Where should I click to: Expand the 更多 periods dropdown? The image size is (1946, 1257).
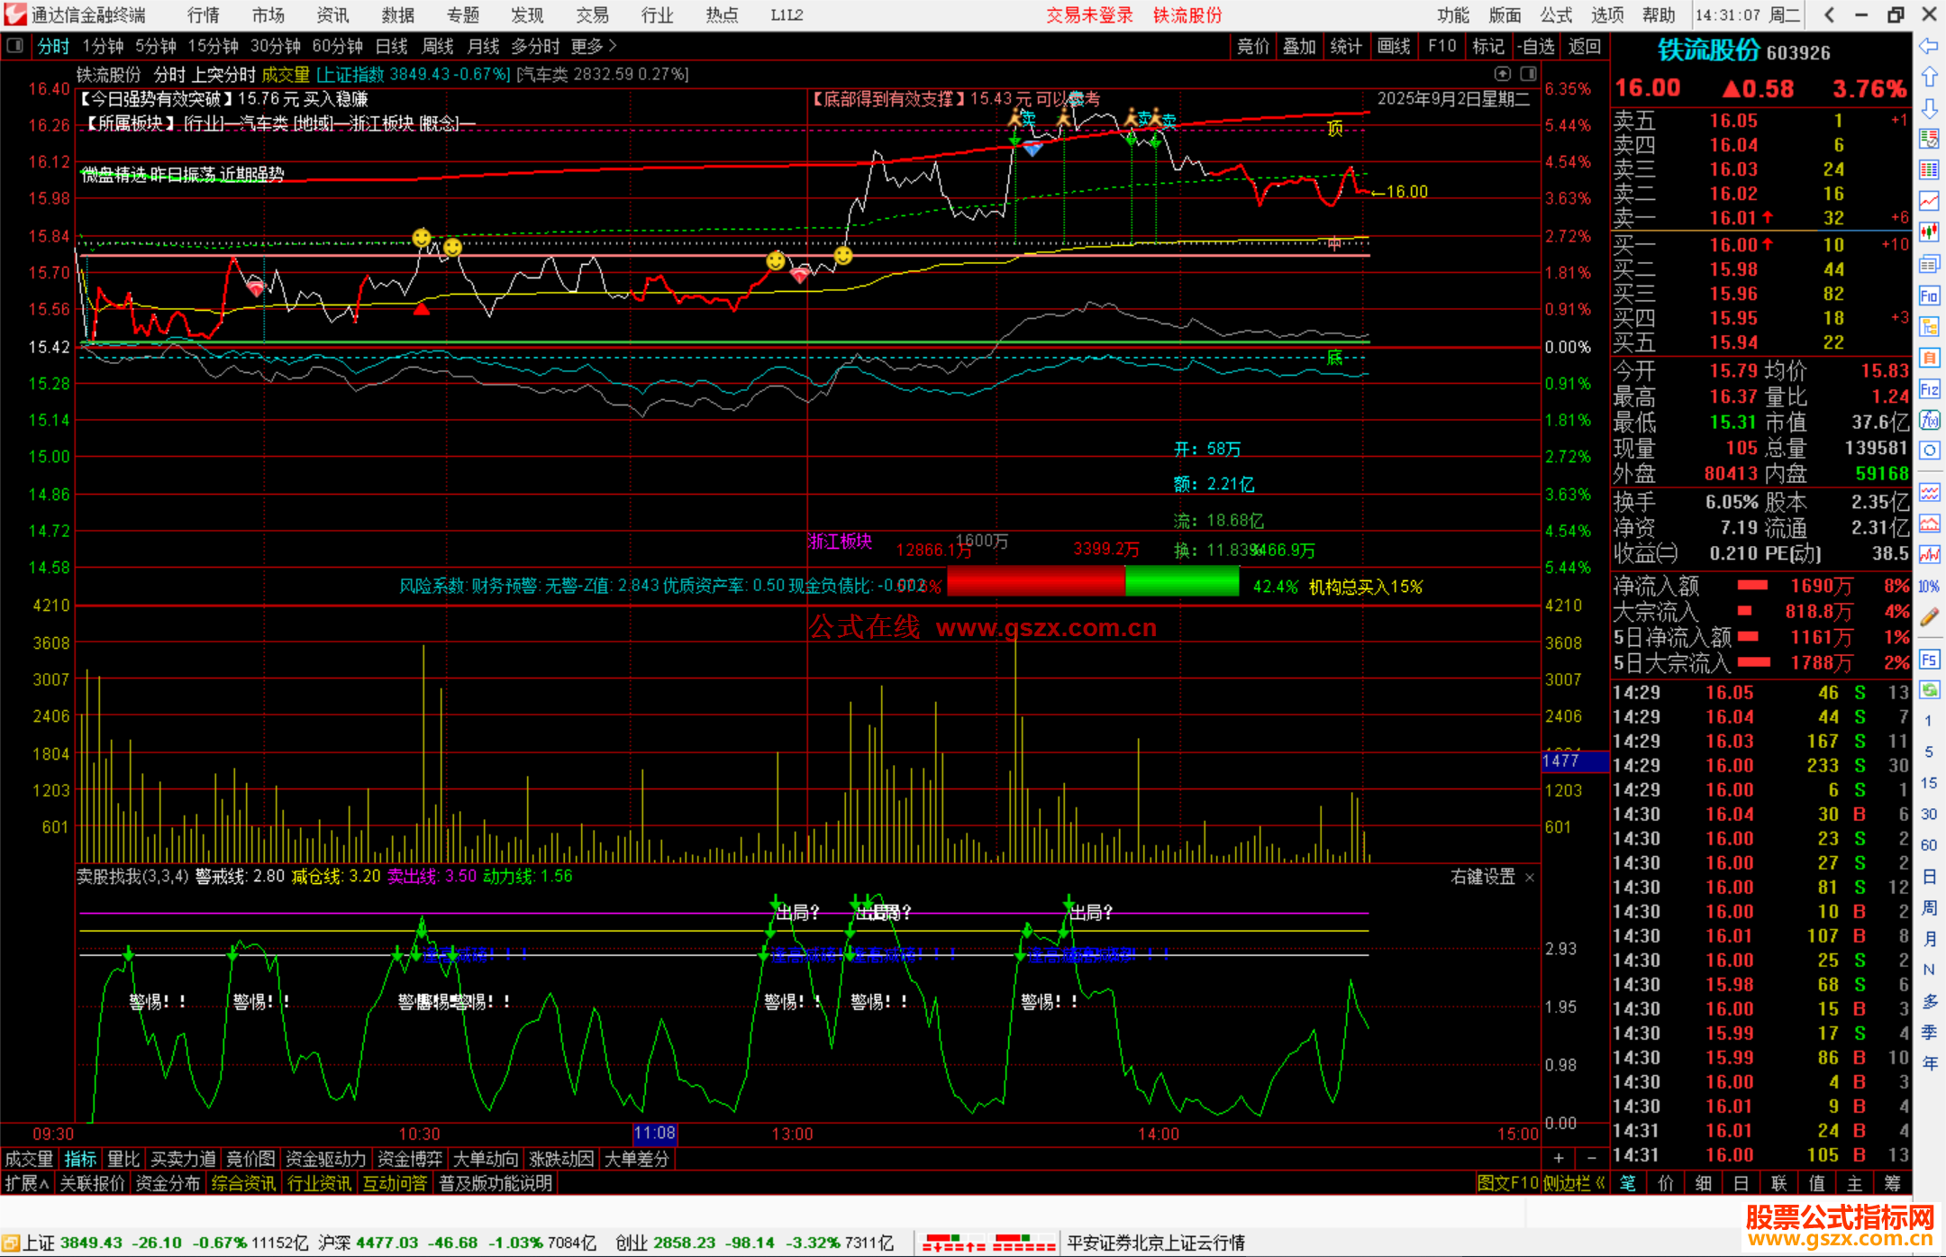pos(594,46)
